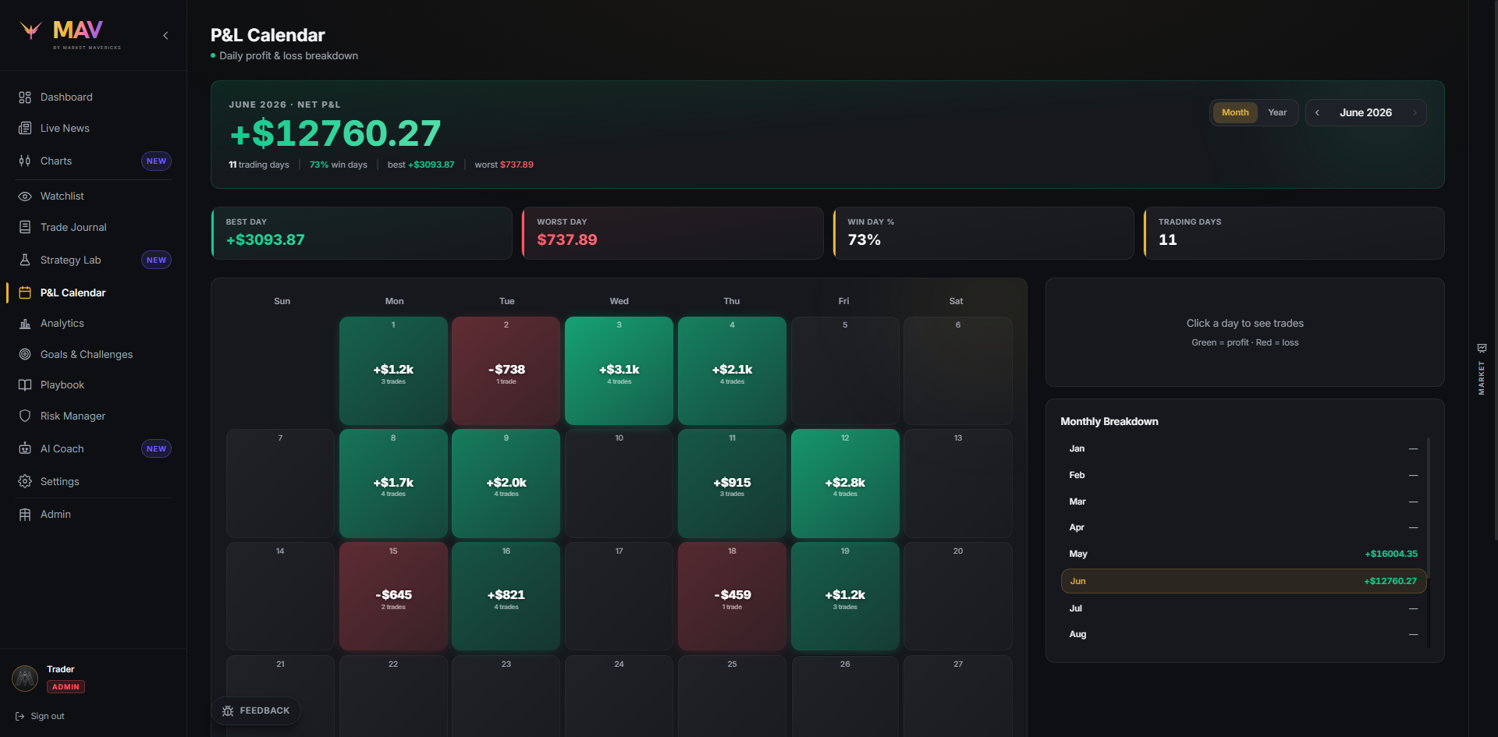The width and height of the screenshot is (1498, 737).
Task: Open the Dashboard menu item
Action: 93,97
